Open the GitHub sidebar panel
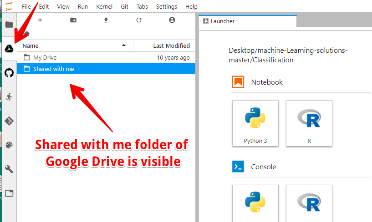372x222 pixels. coord(9,73)
